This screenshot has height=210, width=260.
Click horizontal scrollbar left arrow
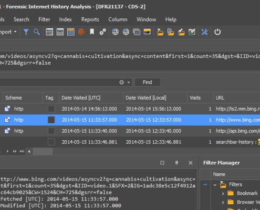(29, 151)
